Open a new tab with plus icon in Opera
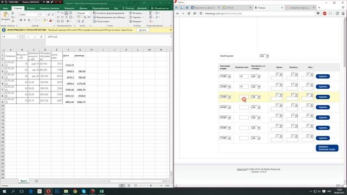Screen dimensions: 347x195 pyautogui.click(x=319, y=8)
